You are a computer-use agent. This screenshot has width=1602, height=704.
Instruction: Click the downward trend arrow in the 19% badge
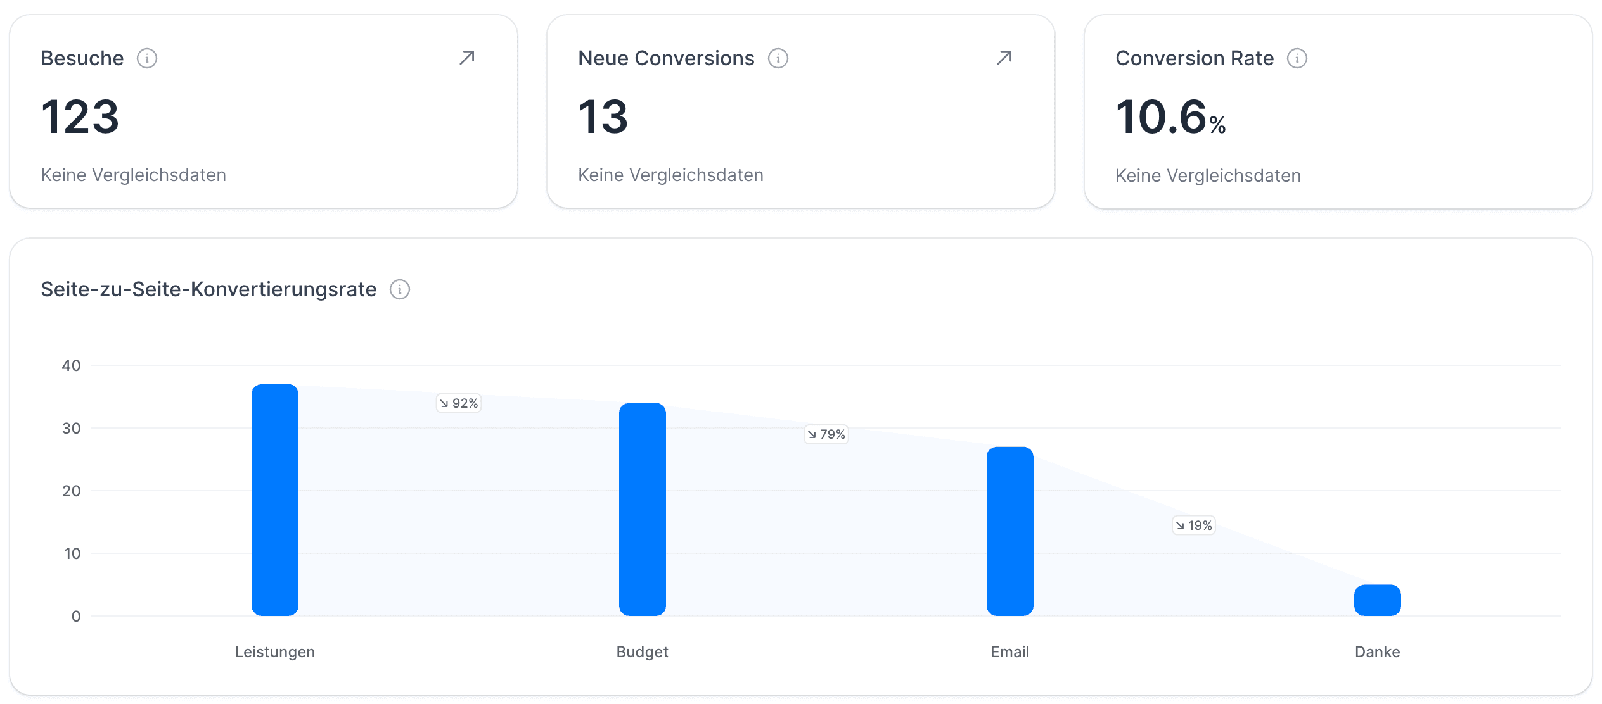tap(1179, 525)
